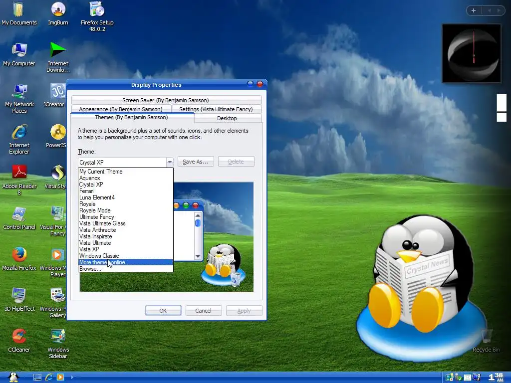Open the Control Panel desktop icon
Screen dimensions: 511x383
point(19,217)
